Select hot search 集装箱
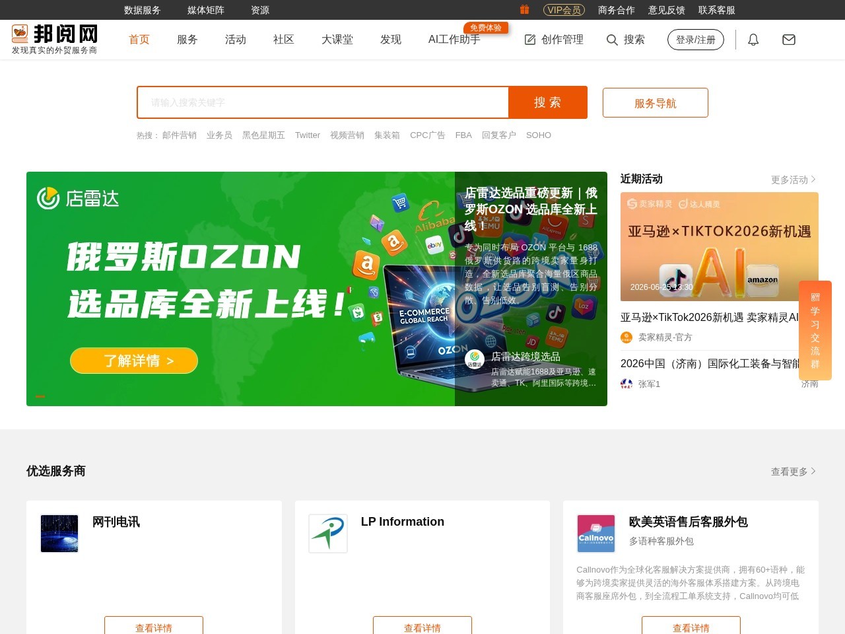The width and height of the screenshot is (845, 634). click(x=387, y=135)
